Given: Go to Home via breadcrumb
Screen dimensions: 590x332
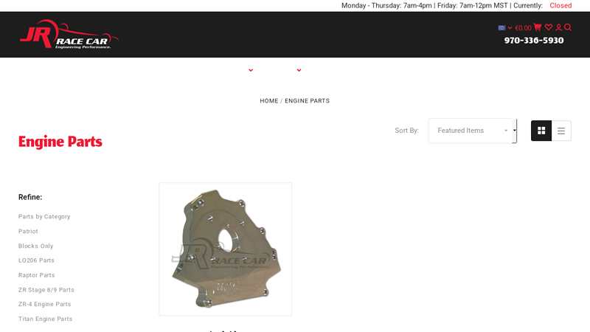Looking at the screenshot, I should (268, 101).
